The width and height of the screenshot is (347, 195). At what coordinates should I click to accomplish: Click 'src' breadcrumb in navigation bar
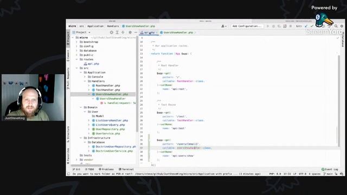tap(82, 26)
